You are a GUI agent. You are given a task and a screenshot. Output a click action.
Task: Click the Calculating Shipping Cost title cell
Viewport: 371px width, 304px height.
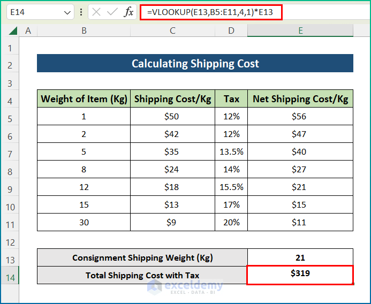(195, 63)
